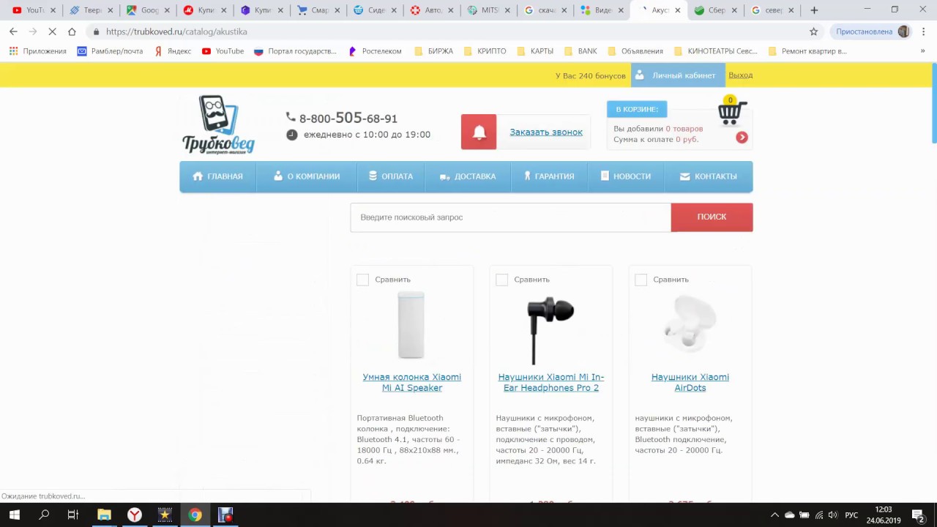Open Яндекс bookmark
This screenshot has width=937, height=527.
point(173,51)
